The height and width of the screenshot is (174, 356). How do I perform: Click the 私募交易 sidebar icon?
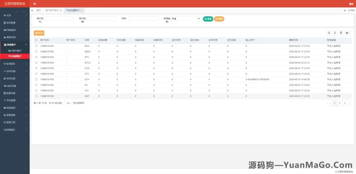tap(5, 93)
